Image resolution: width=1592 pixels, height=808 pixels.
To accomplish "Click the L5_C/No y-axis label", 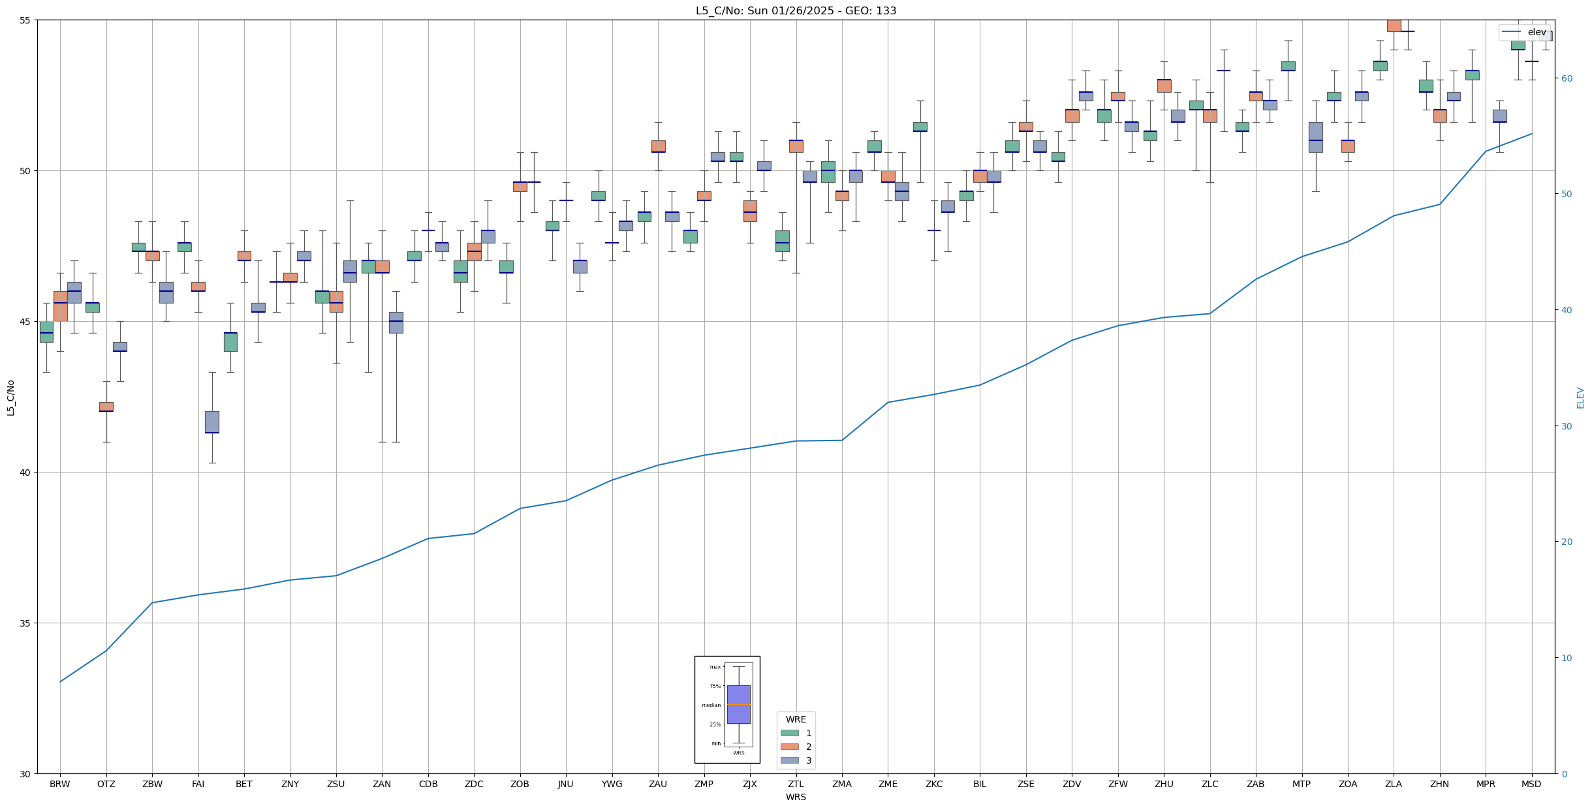I will point(10,397).
